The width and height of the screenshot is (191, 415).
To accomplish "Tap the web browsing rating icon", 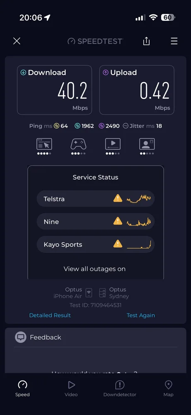I will 44,144.
